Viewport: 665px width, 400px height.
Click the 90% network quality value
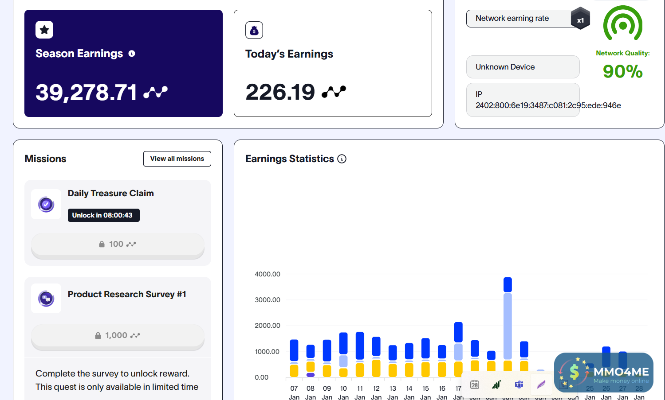[x=623, y=71]
